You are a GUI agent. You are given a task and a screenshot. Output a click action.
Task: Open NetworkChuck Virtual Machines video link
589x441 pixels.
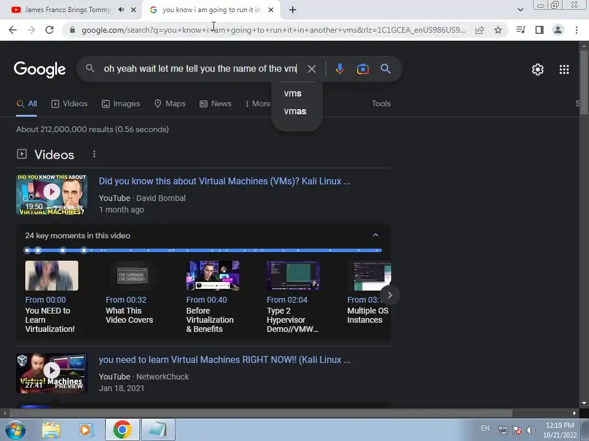click(x=225, y=359)
